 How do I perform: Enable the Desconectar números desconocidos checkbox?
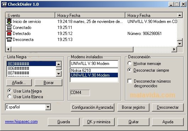(130, 81)
